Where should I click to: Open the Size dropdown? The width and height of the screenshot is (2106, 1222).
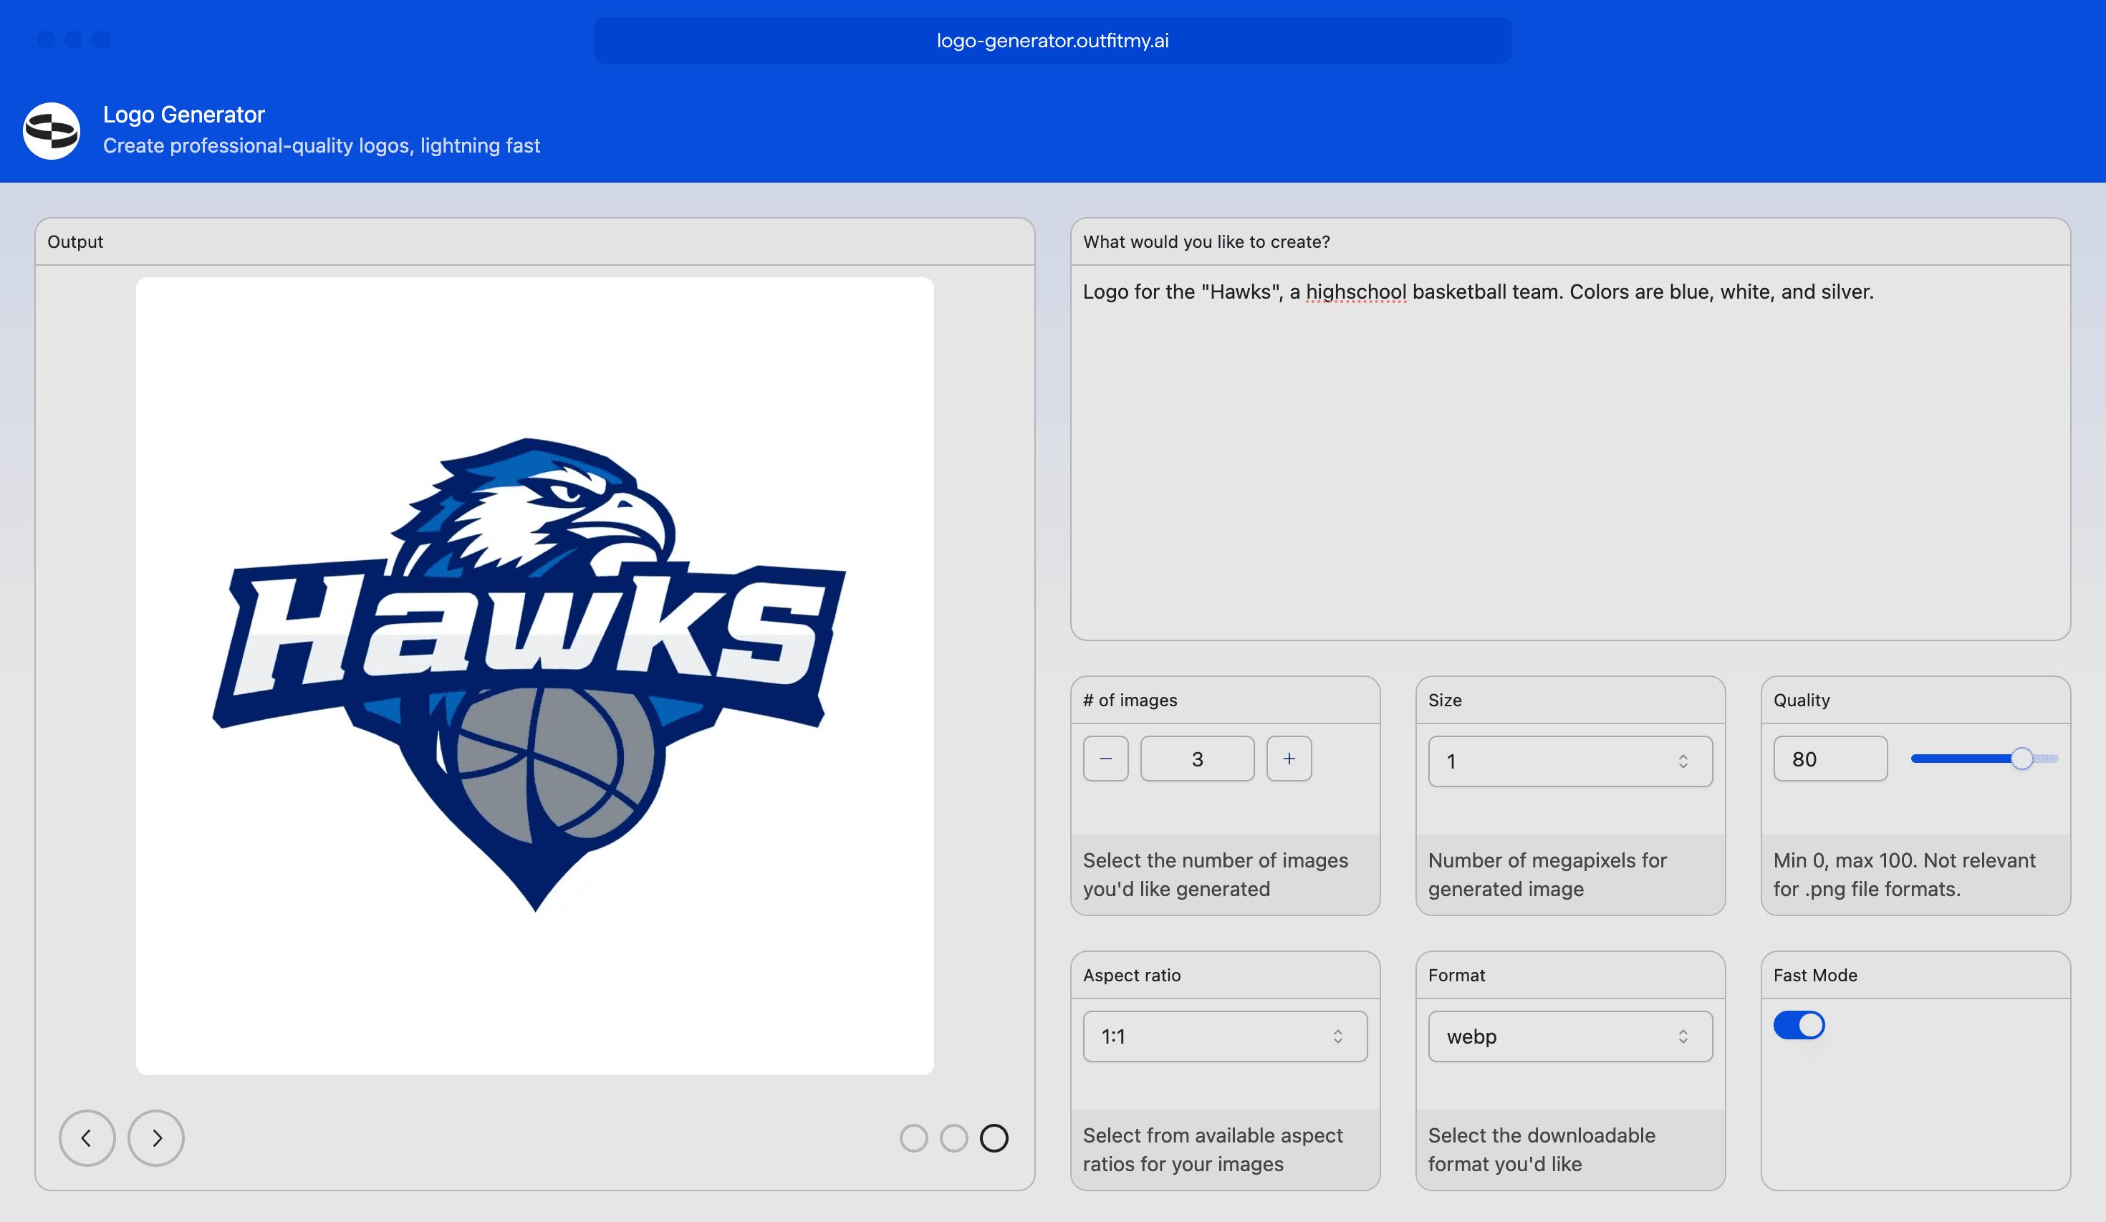tap(1569, 761)
